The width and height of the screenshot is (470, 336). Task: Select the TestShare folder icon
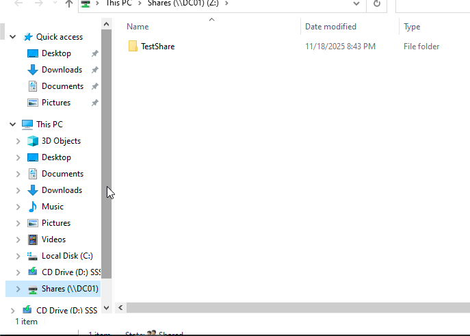[133, 46]
